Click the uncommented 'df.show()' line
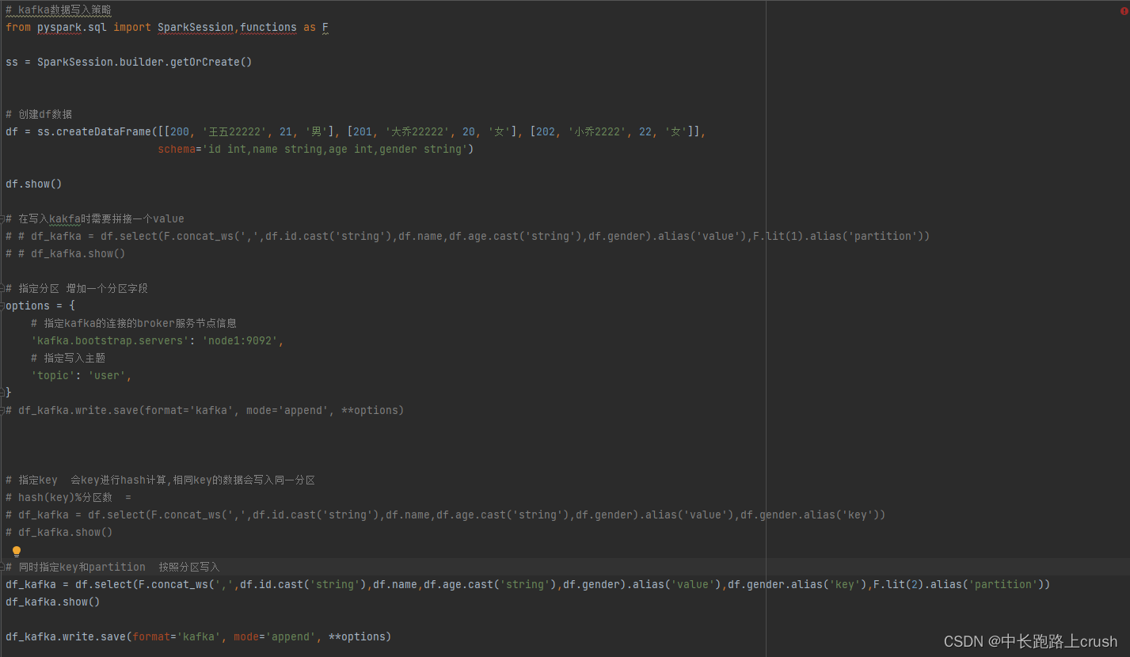The width and height of the screenshot is (1130, 657). pyautogui.click(x=34, y=184)
